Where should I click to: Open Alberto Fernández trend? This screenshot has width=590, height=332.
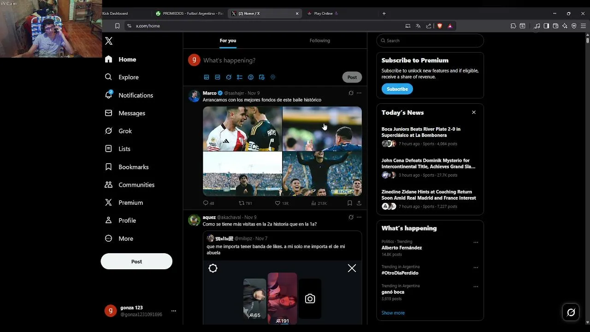pos(401,248)
